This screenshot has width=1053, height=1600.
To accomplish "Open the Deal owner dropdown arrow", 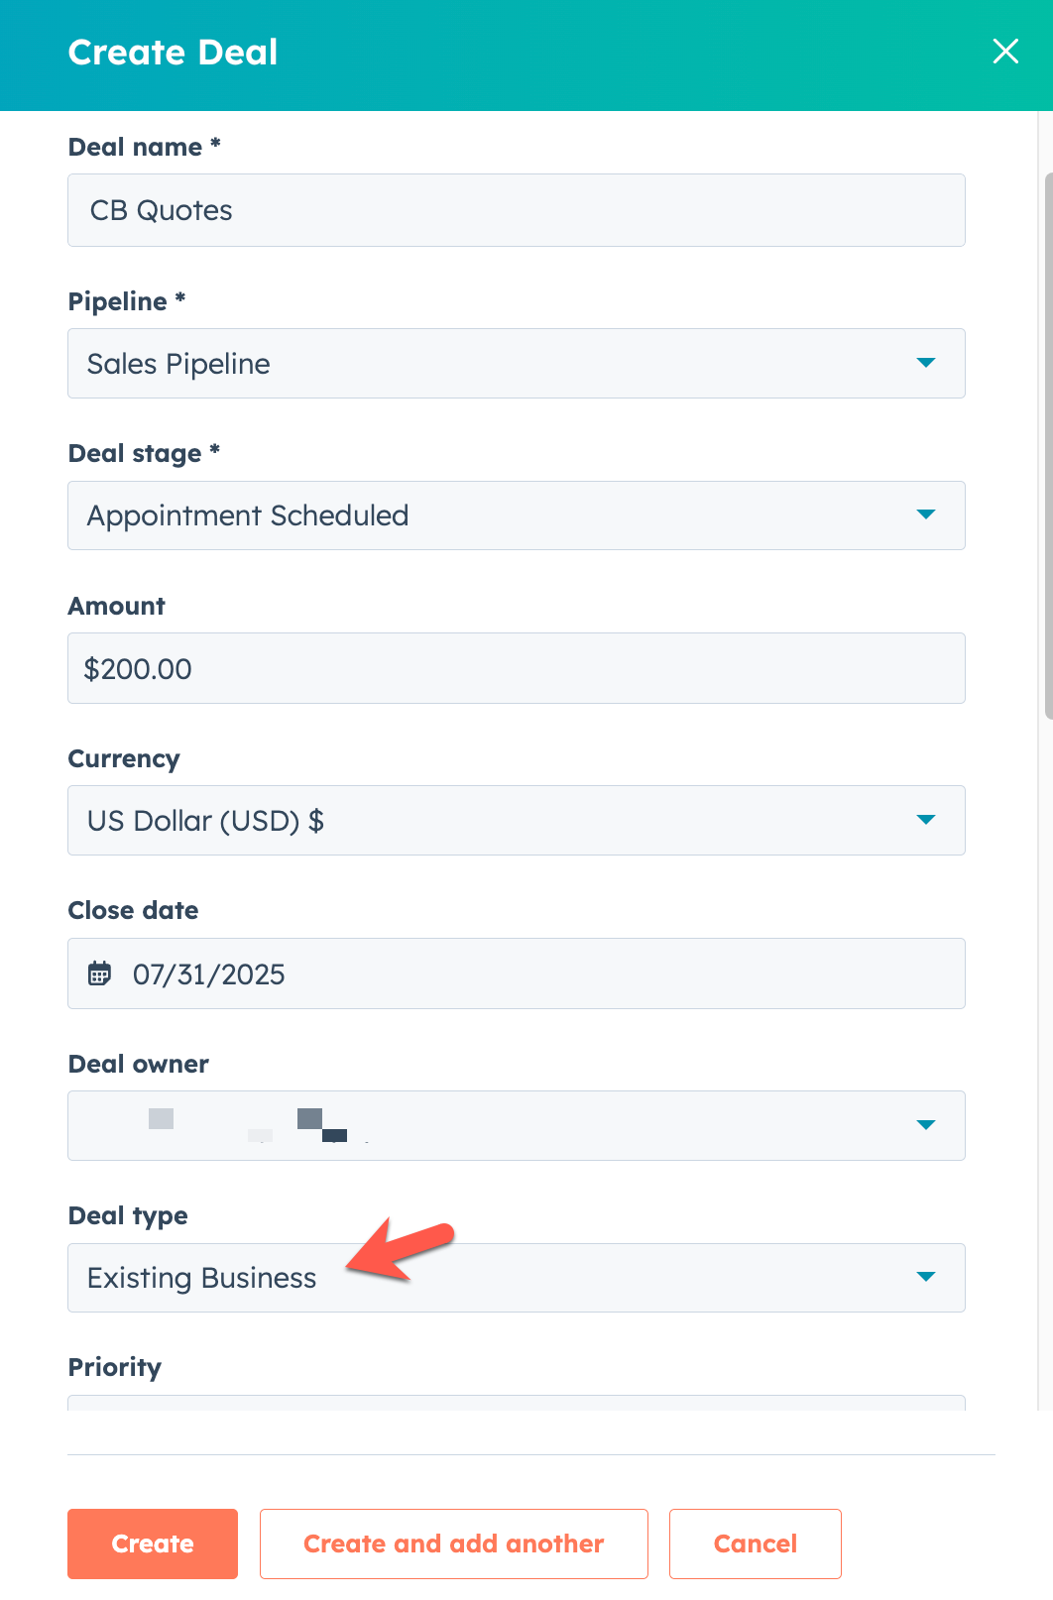I will 926,1125.
